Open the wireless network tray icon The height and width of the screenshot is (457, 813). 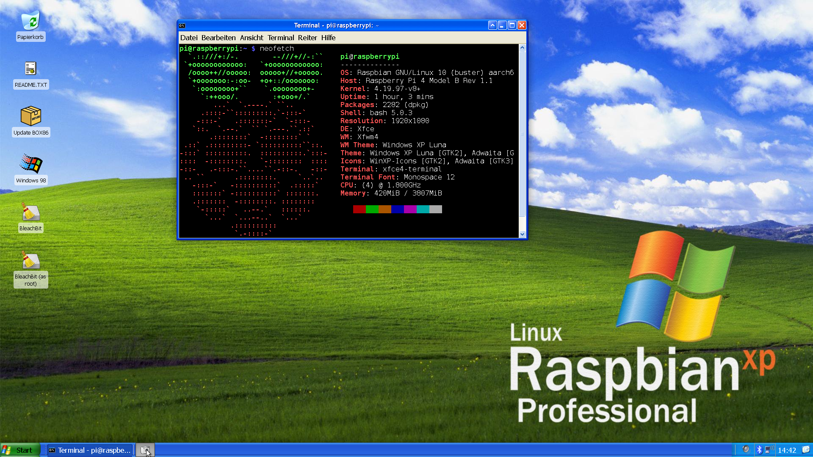[769, 449]
